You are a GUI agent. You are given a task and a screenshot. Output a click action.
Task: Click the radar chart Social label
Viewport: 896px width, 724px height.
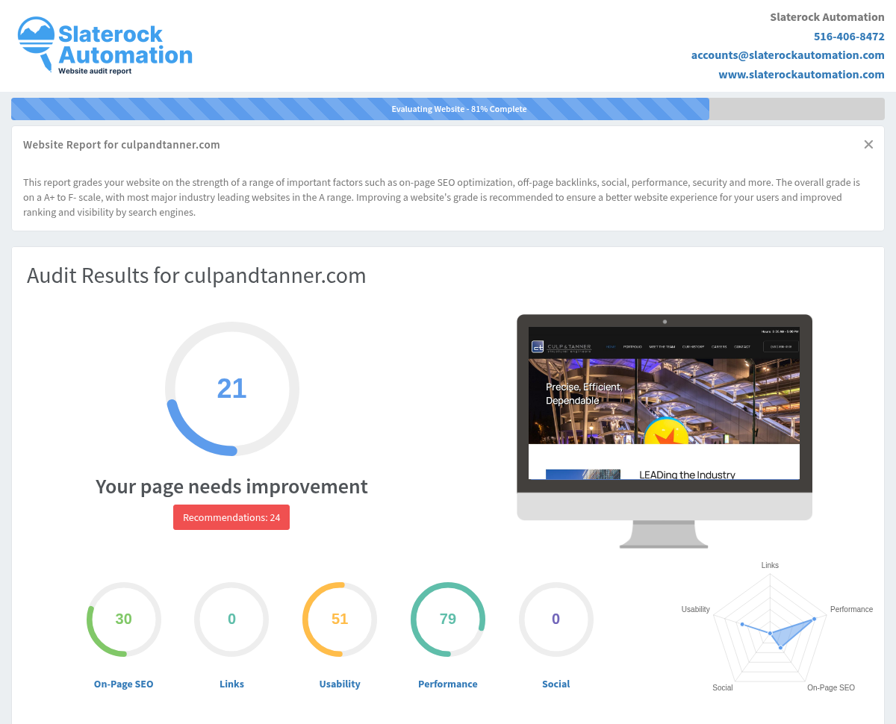722,687
